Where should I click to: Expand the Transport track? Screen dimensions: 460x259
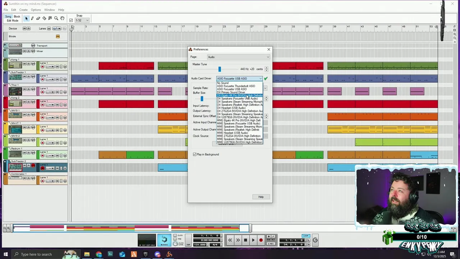(x=5, y=45)
